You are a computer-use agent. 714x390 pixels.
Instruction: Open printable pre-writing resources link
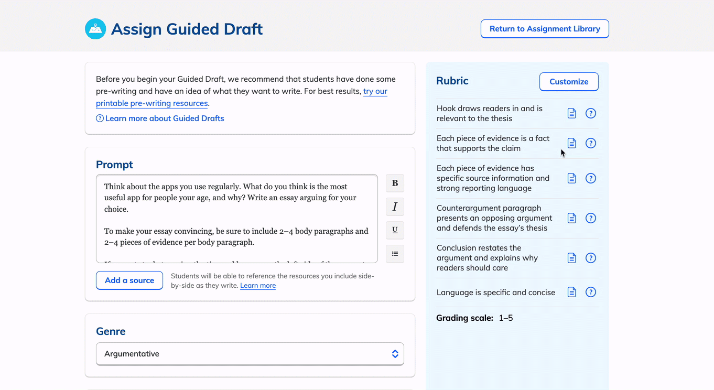tap(242, 97)
